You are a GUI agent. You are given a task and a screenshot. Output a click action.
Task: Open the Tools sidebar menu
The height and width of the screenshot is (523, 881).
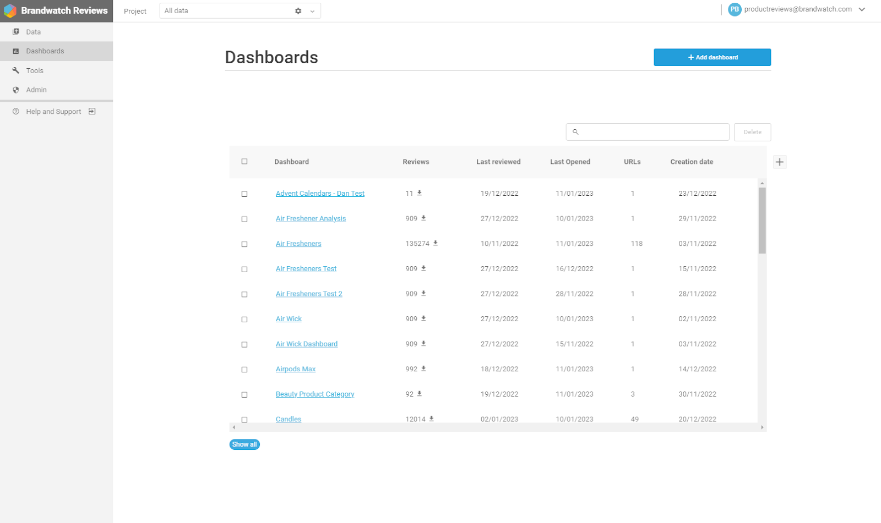(56, 70)
